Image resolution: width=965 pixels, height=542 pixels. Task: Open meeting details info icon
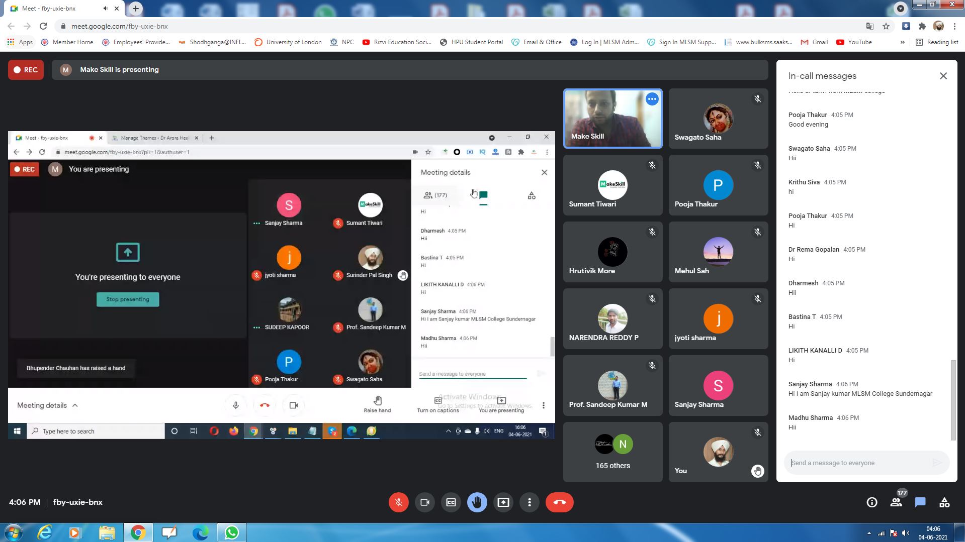pos(872,502)
